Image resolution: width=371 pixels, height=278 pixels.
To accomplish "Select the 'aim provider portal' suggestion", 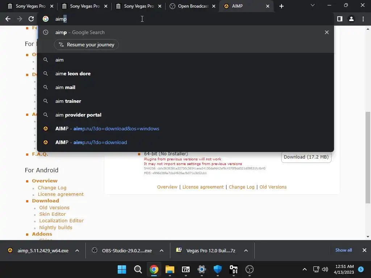I will [185, 115].
